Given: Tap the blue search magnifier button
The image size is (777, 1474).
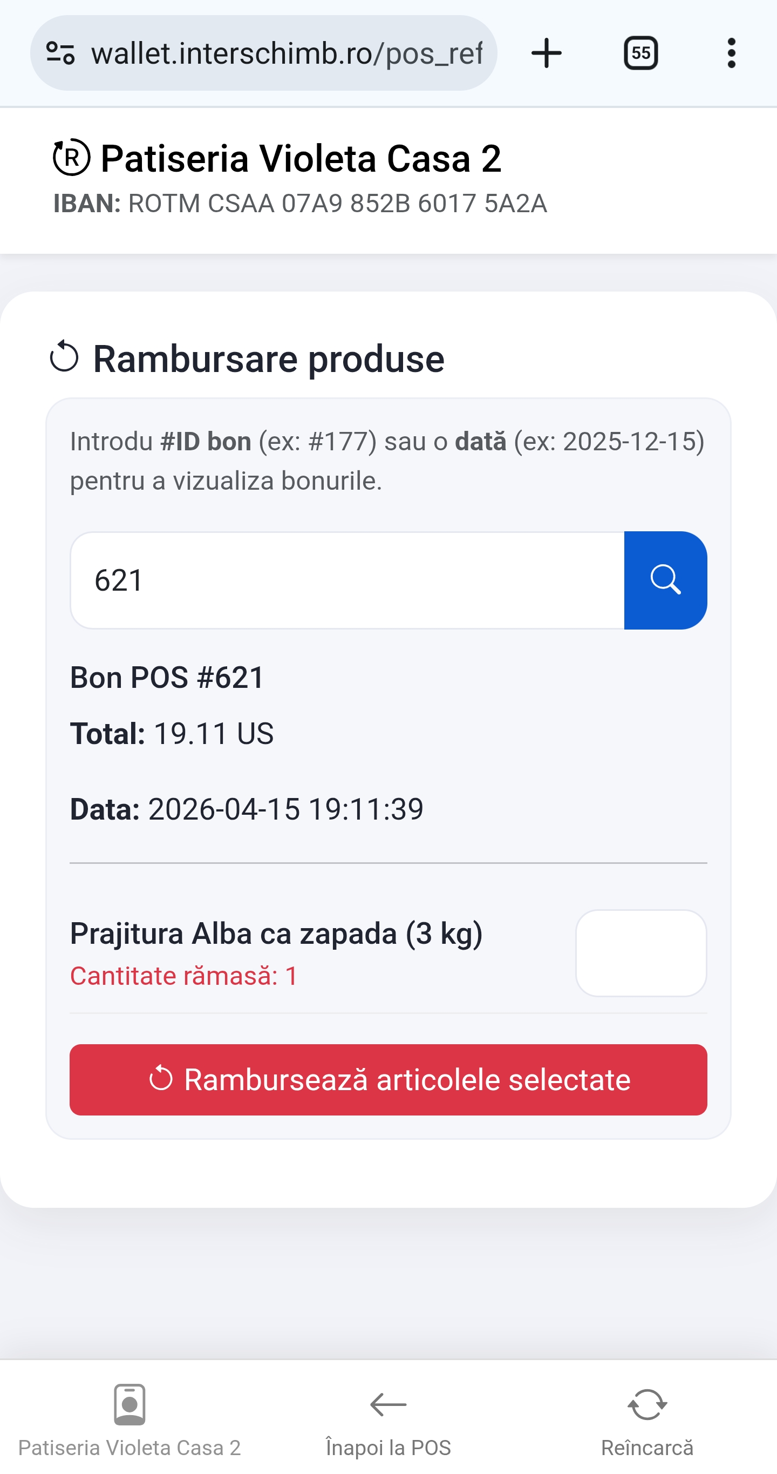Looking at the screenshot, I should pyautogui.click(x=665, y=580).
